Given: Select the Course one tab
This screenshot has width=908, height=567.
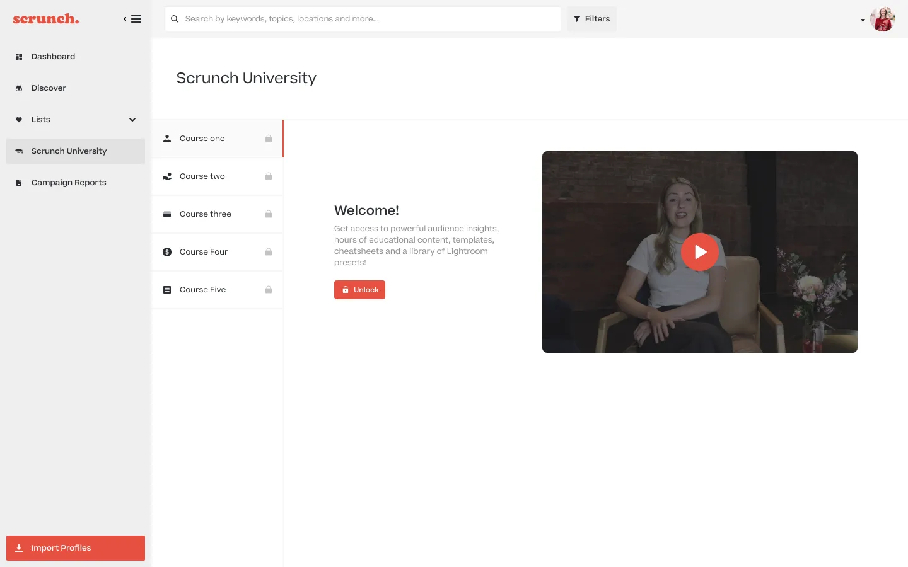Looking at the screenshot, I should click(x=218, y=139).
